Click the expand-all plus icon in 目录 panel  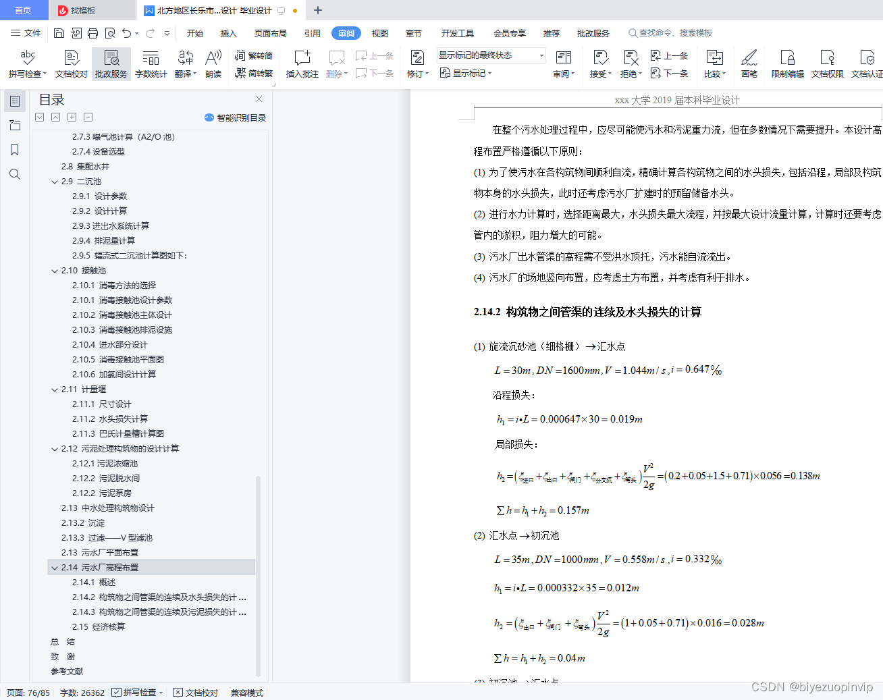pyautogui.click(x=72, y=117)
